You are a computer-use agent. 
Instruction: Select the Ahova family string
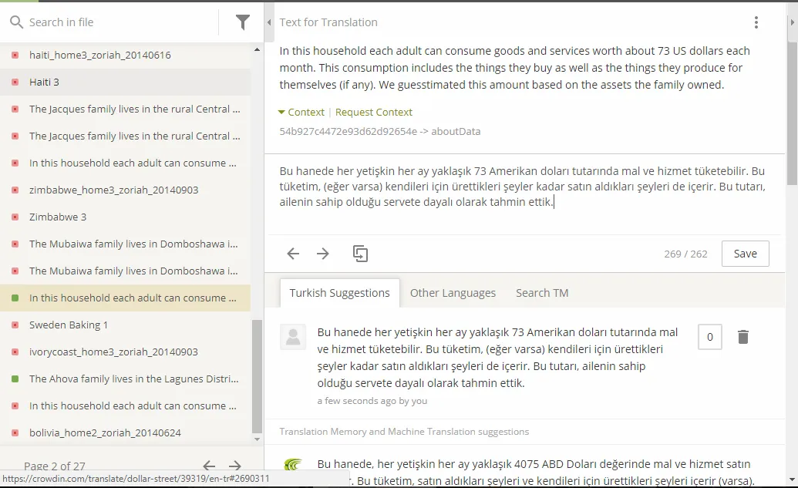(x=125, y=379)
